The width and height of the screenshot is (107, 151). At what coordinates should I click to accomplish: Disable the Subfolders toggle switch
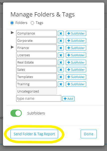pyautogui.click(x=16, y=113)
